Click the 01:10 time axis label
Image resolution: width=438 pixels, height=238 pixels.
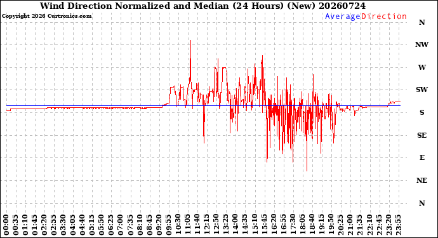pyautogui.click(x=25, y=225)
